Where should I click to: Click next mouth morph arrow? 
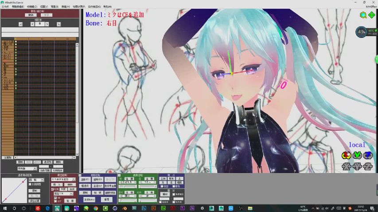pyautogui.click(x=155, y=182)
